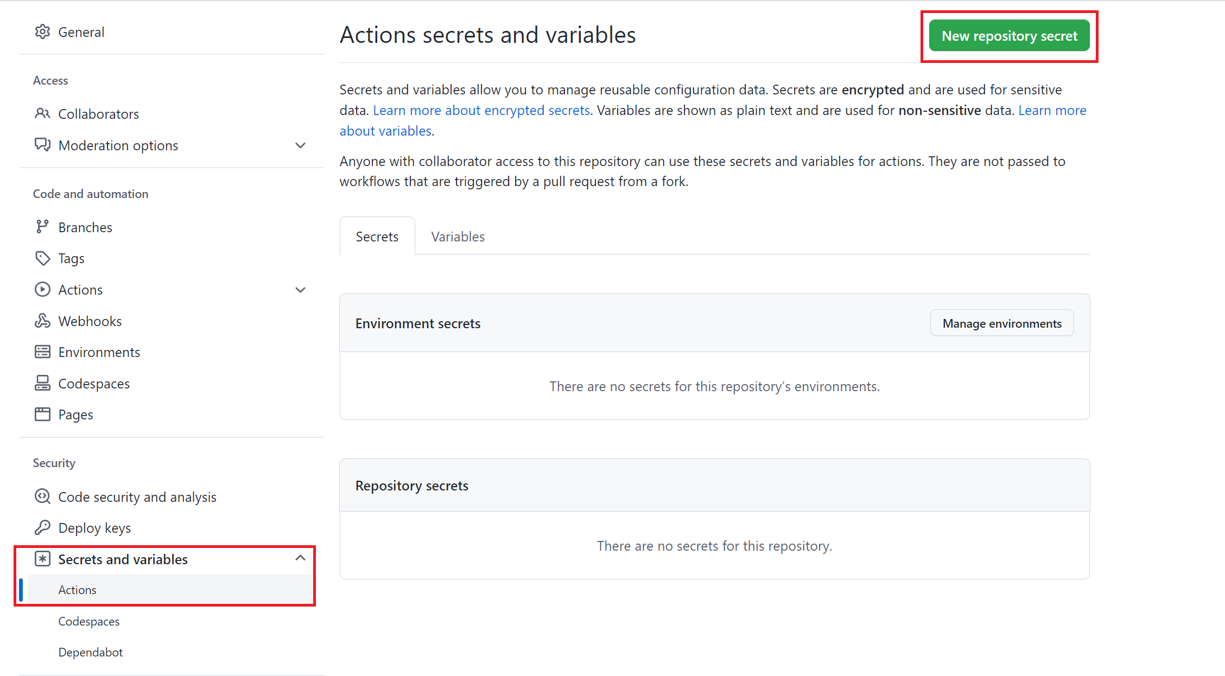Click the Branches git-branch icon
Viewport: 1225px width, 676px height.
click(x=42, y=227)
